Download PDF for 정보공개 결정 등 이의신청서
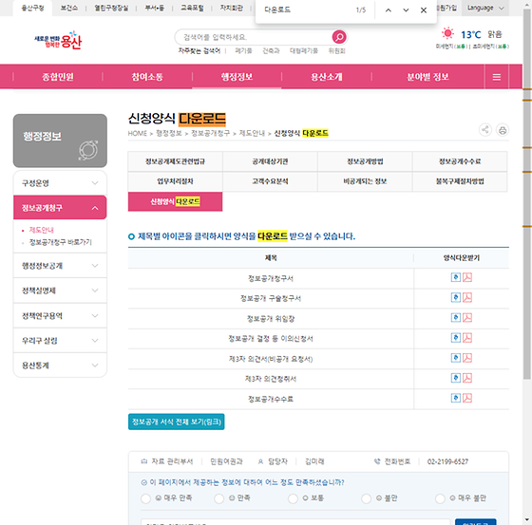This screenshot has height=525, width=532. coord(467,338)
